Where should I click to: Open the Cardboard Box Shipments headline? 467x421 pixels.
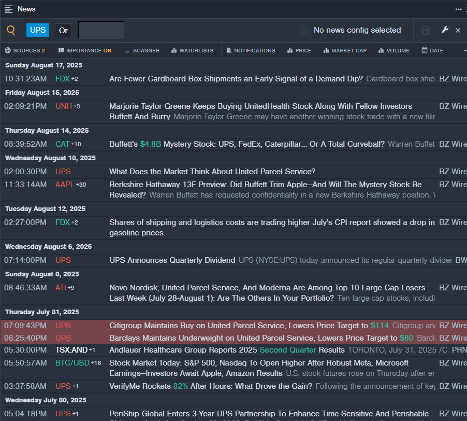point(236,79)
